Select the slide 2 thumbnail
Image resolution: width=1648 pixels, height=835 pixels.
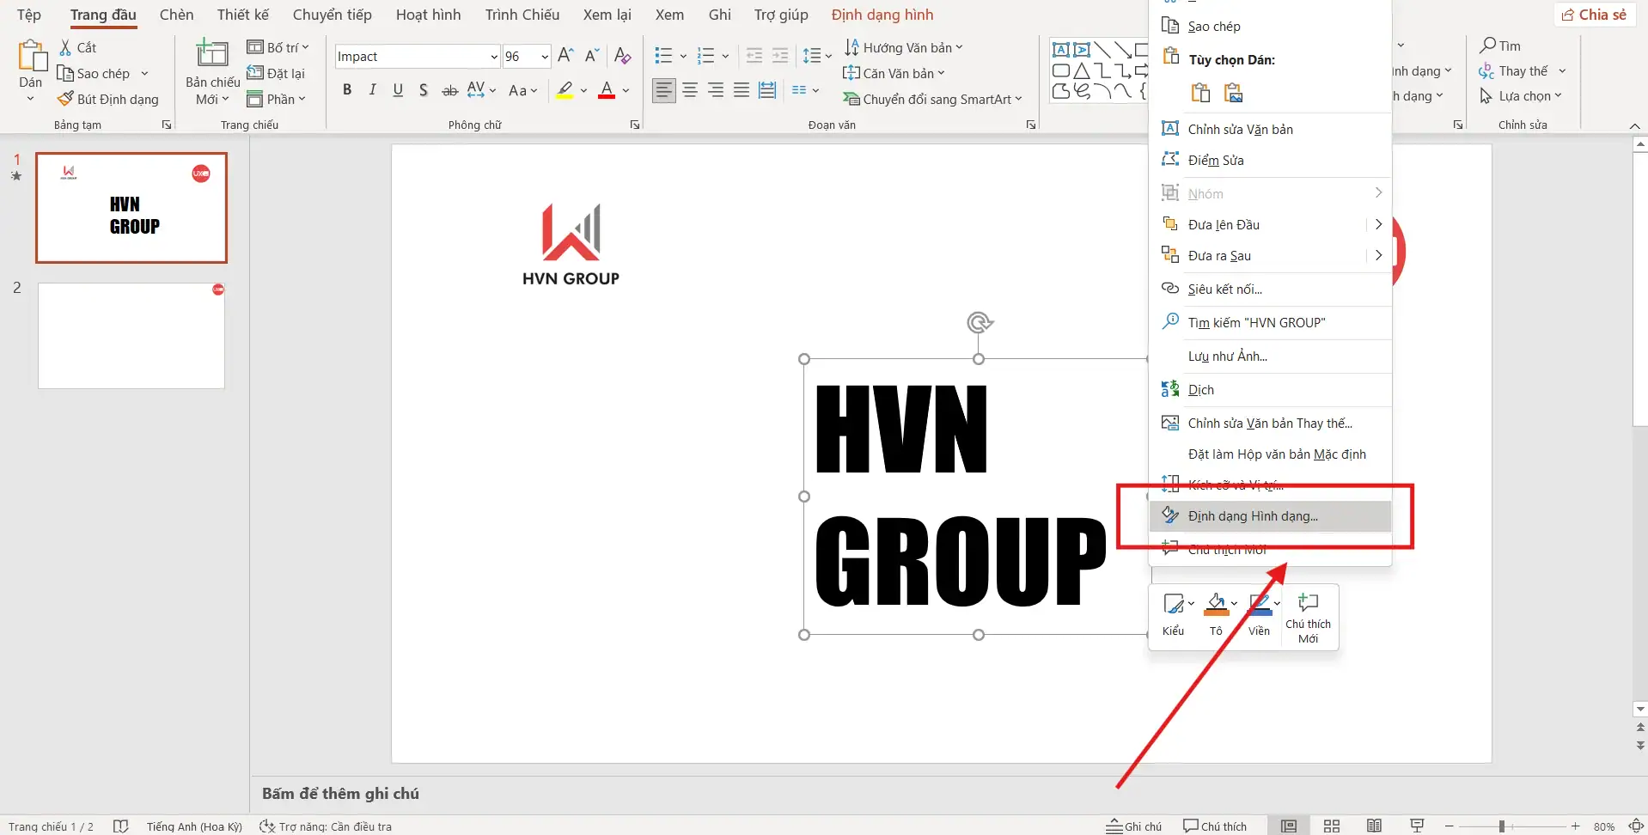click(131, 336)
